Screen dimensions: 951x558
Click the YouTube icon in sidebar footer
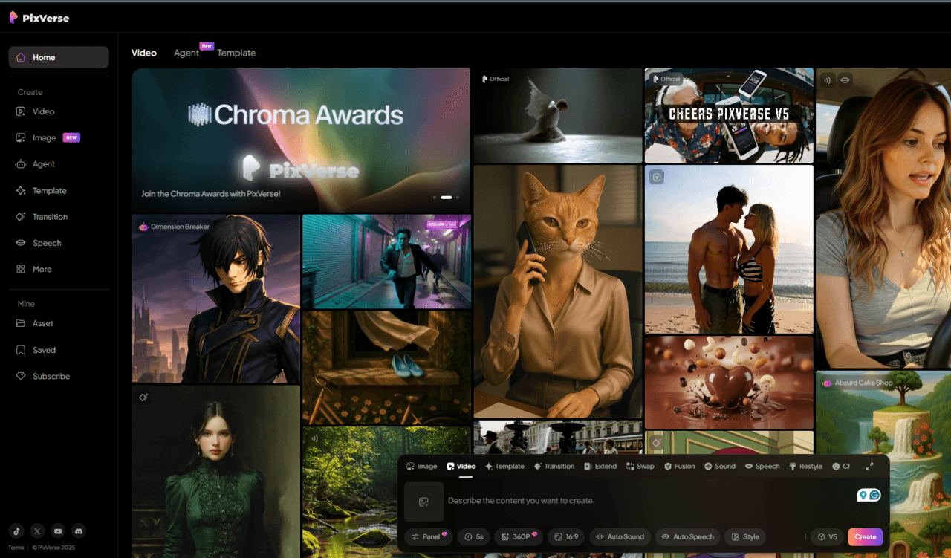click(58, 531)
